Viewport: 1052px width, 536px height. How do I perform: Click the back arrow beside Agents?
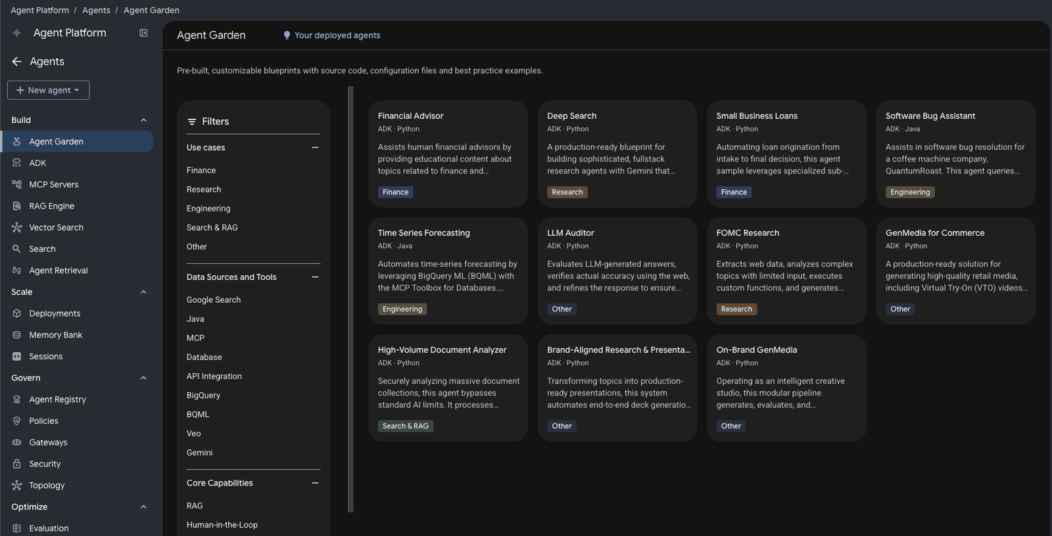[x=17, y=61]
